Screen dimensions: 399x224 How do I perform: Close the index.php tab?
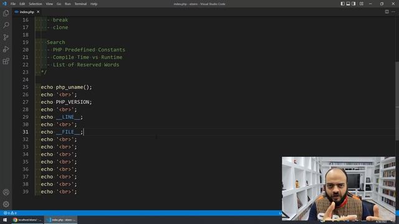tap(38, 12)
